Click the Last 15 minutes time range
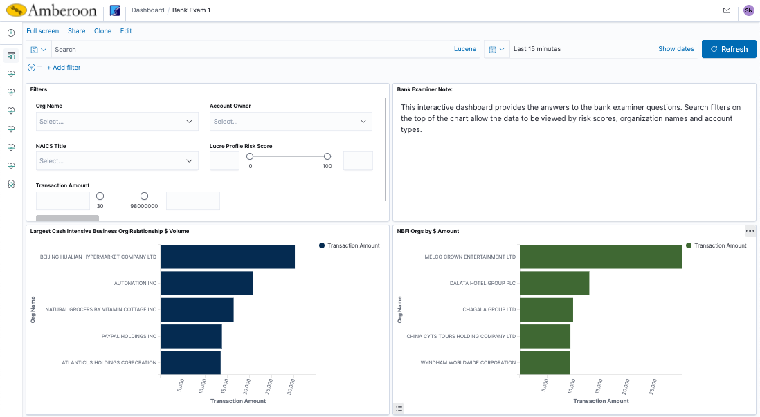Screen dimensions: 760x417 (537, 49)
